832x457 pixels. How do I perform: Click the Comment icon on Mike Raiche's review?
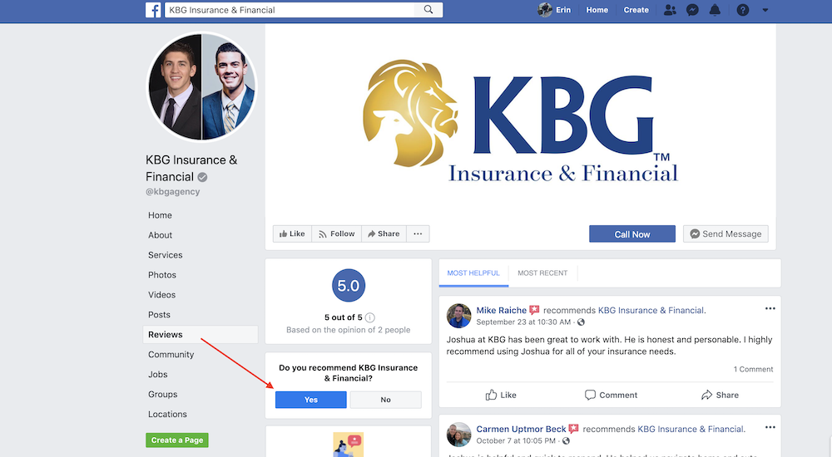tap(590, 395)
